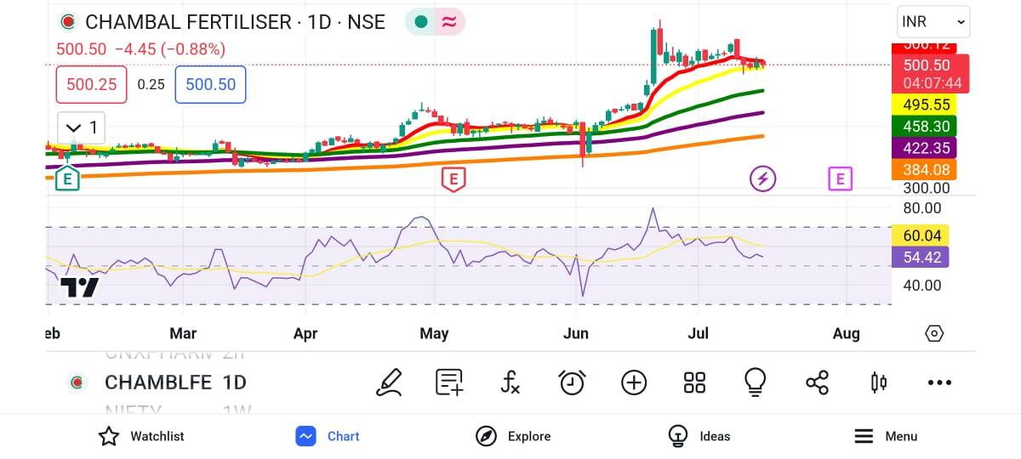
Task: Switch to the Chart tab
Action: [328, 436]
